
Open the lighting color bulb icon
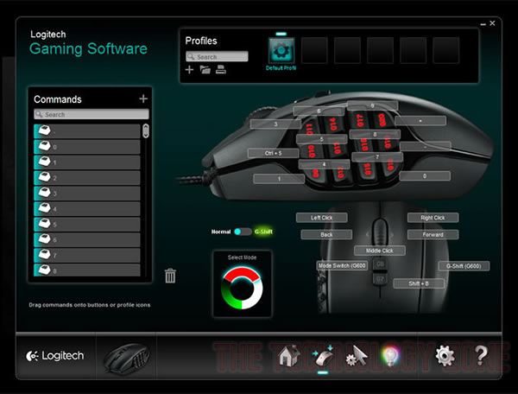tap(390, 356)
